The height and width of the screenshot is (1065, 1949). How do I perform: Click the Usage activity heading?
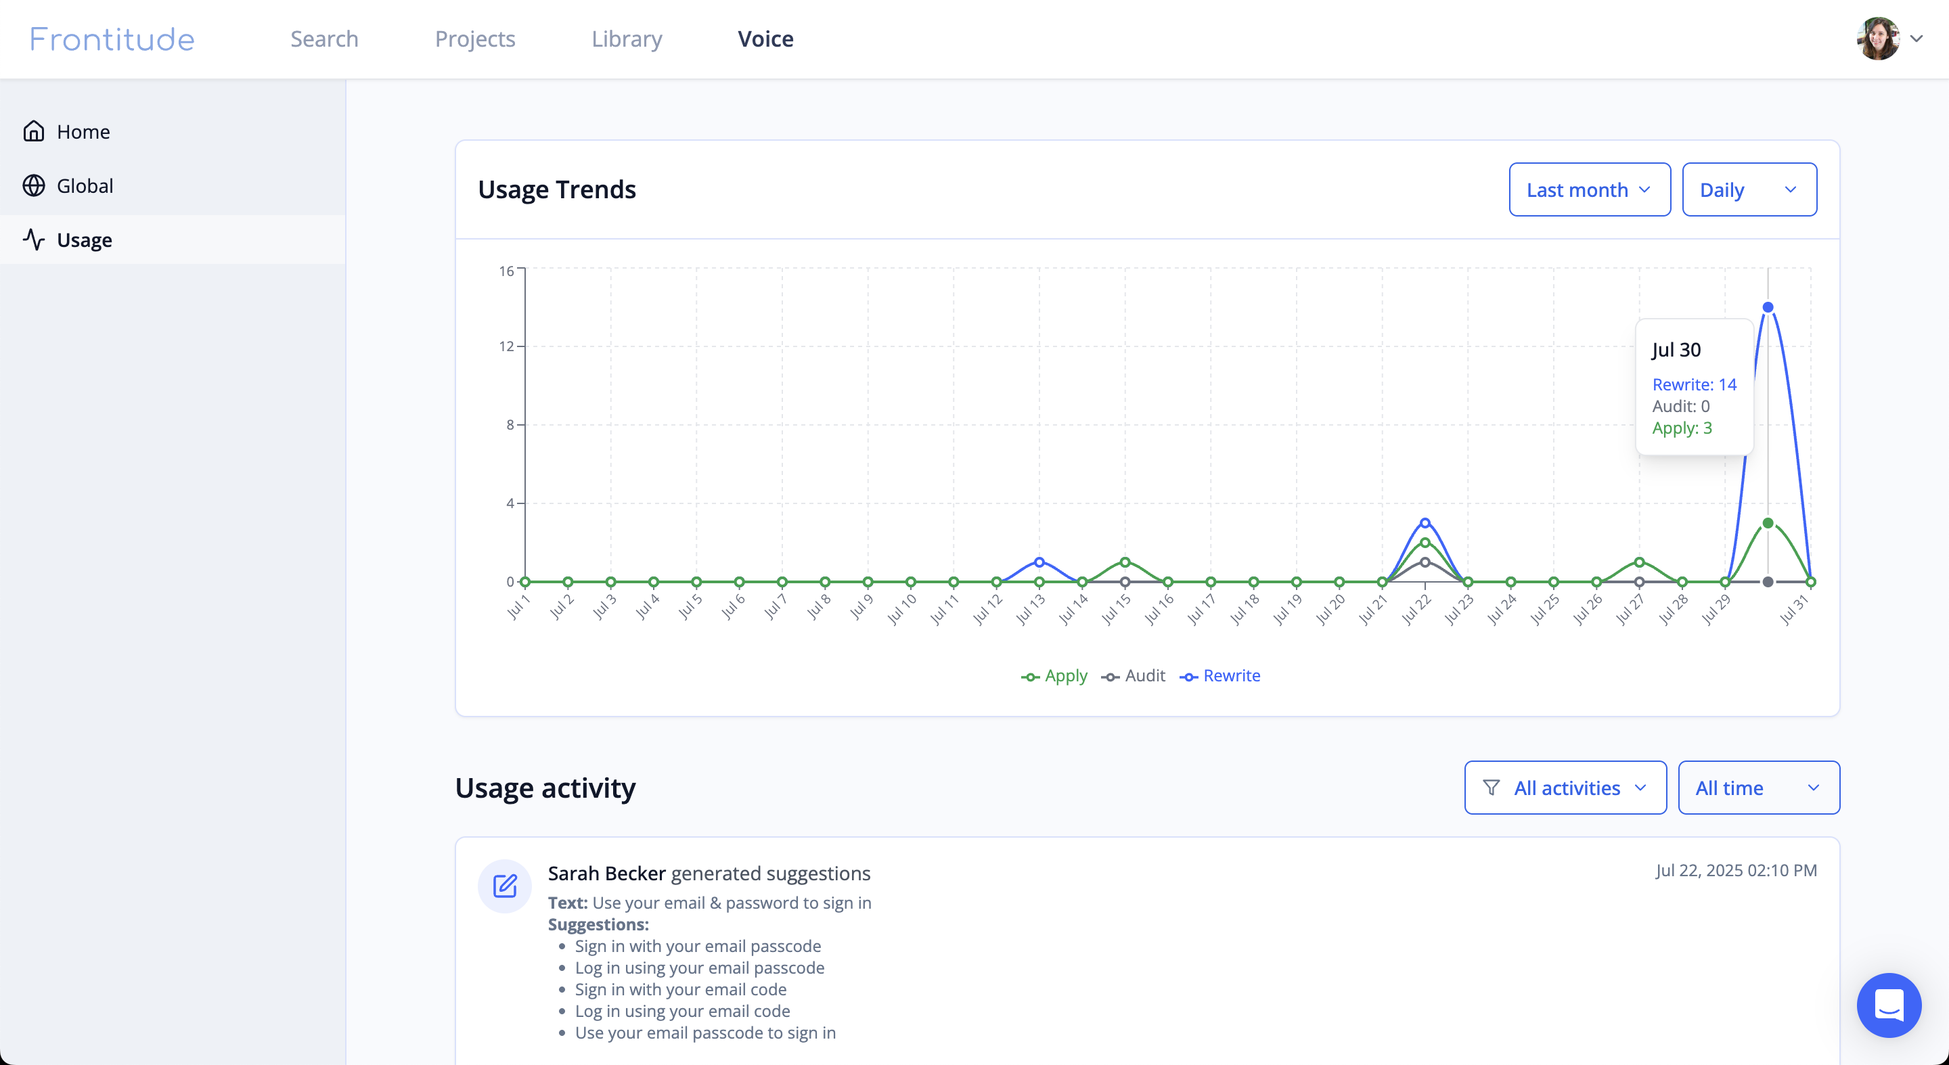[x=545, y=788]
